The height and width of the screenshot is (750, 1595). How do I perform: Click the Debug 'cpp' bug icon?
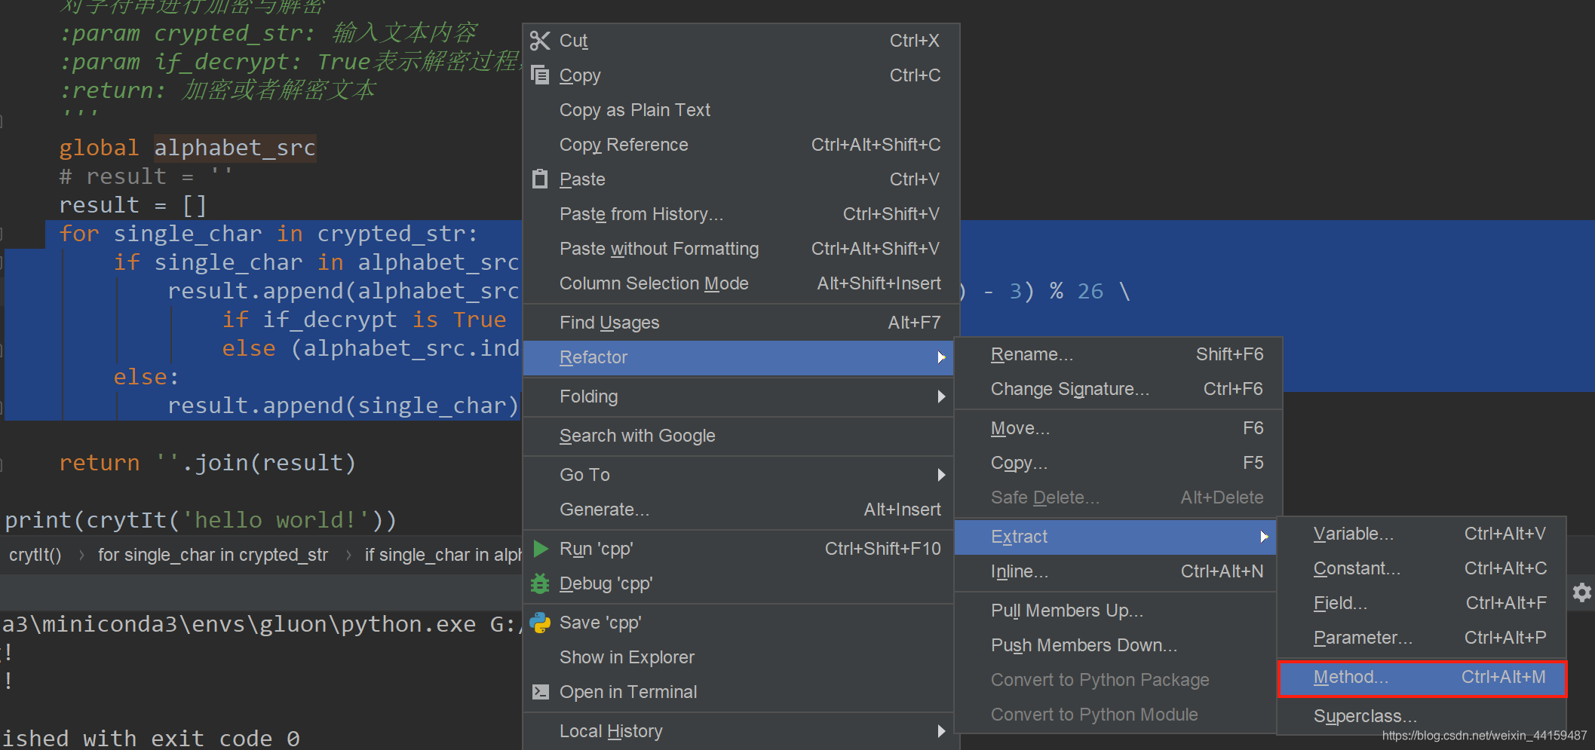tap(540, 583)
